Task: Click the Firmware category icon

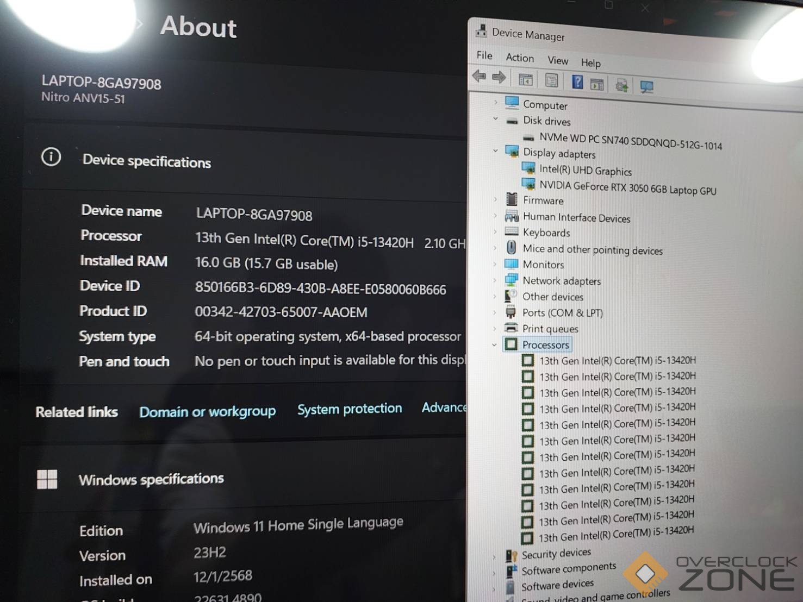Action: point(512,199)
